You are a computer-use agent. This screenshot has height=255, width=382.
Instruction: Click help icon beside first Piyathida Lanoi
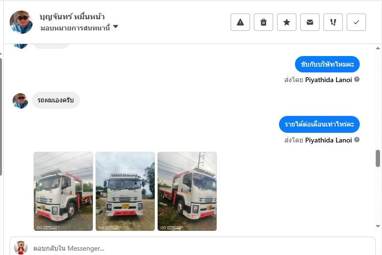357,79
